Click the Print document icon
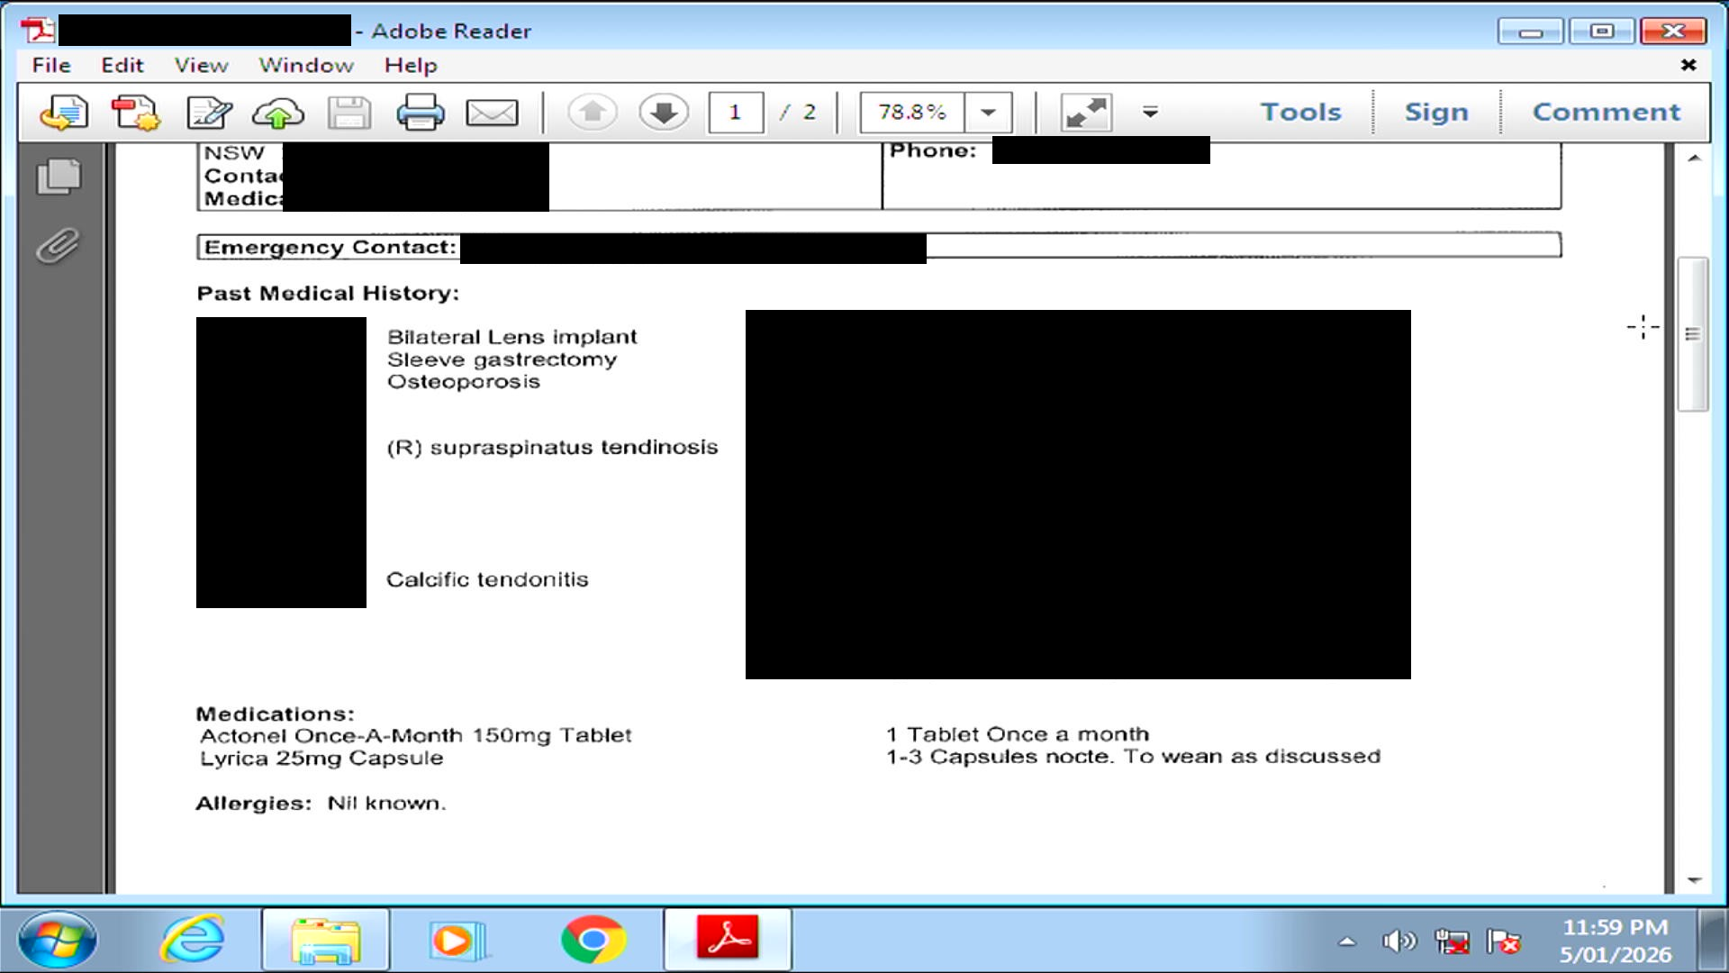 pos(420,113)
